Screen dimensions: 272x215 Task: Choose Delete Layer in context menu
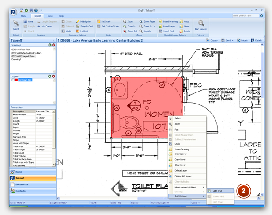click(187, 171)
